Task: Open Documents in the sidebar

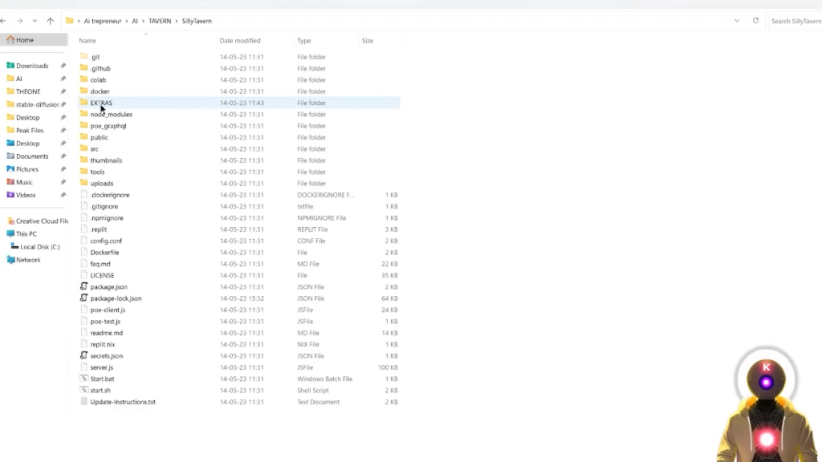Action: coord(34,156)
